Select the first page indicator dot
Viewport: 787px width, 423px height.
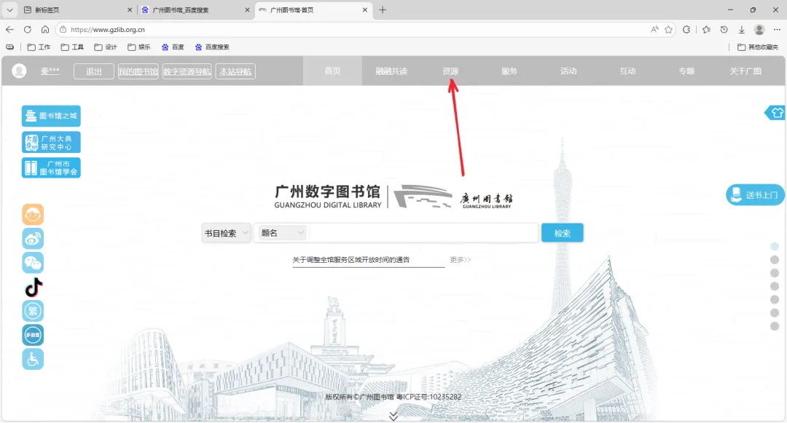click(x=775, y=247)
